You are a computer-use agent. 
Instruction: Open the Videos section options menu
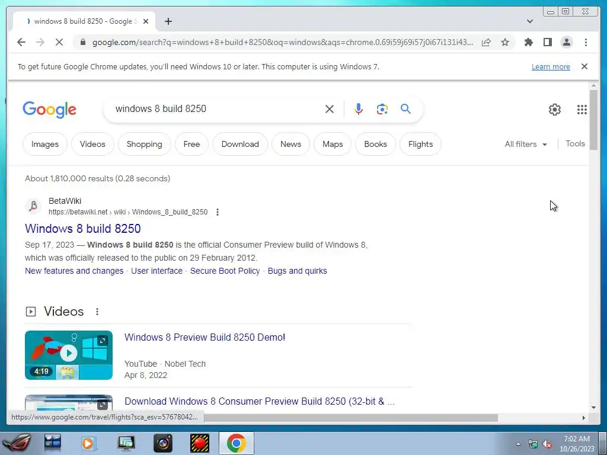click(x=97, y=312)
